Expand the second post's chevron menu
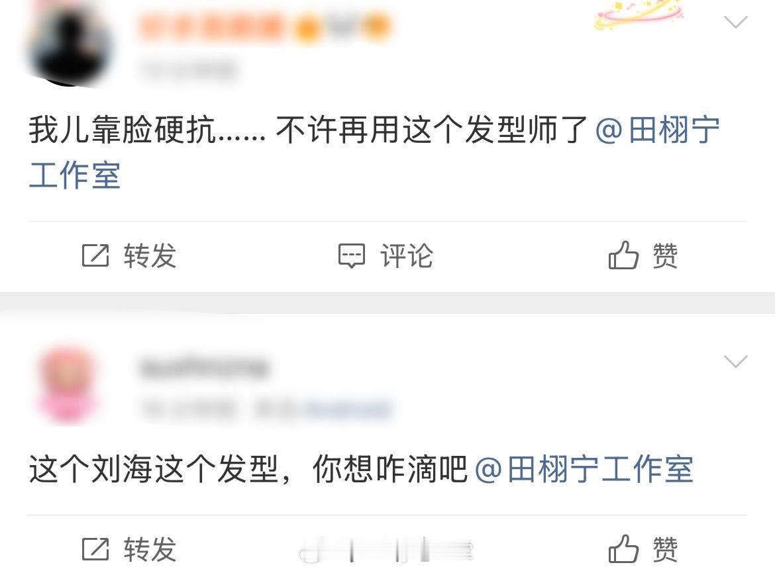The height and width of the screenshot is (571, 775). coord(735,361)
